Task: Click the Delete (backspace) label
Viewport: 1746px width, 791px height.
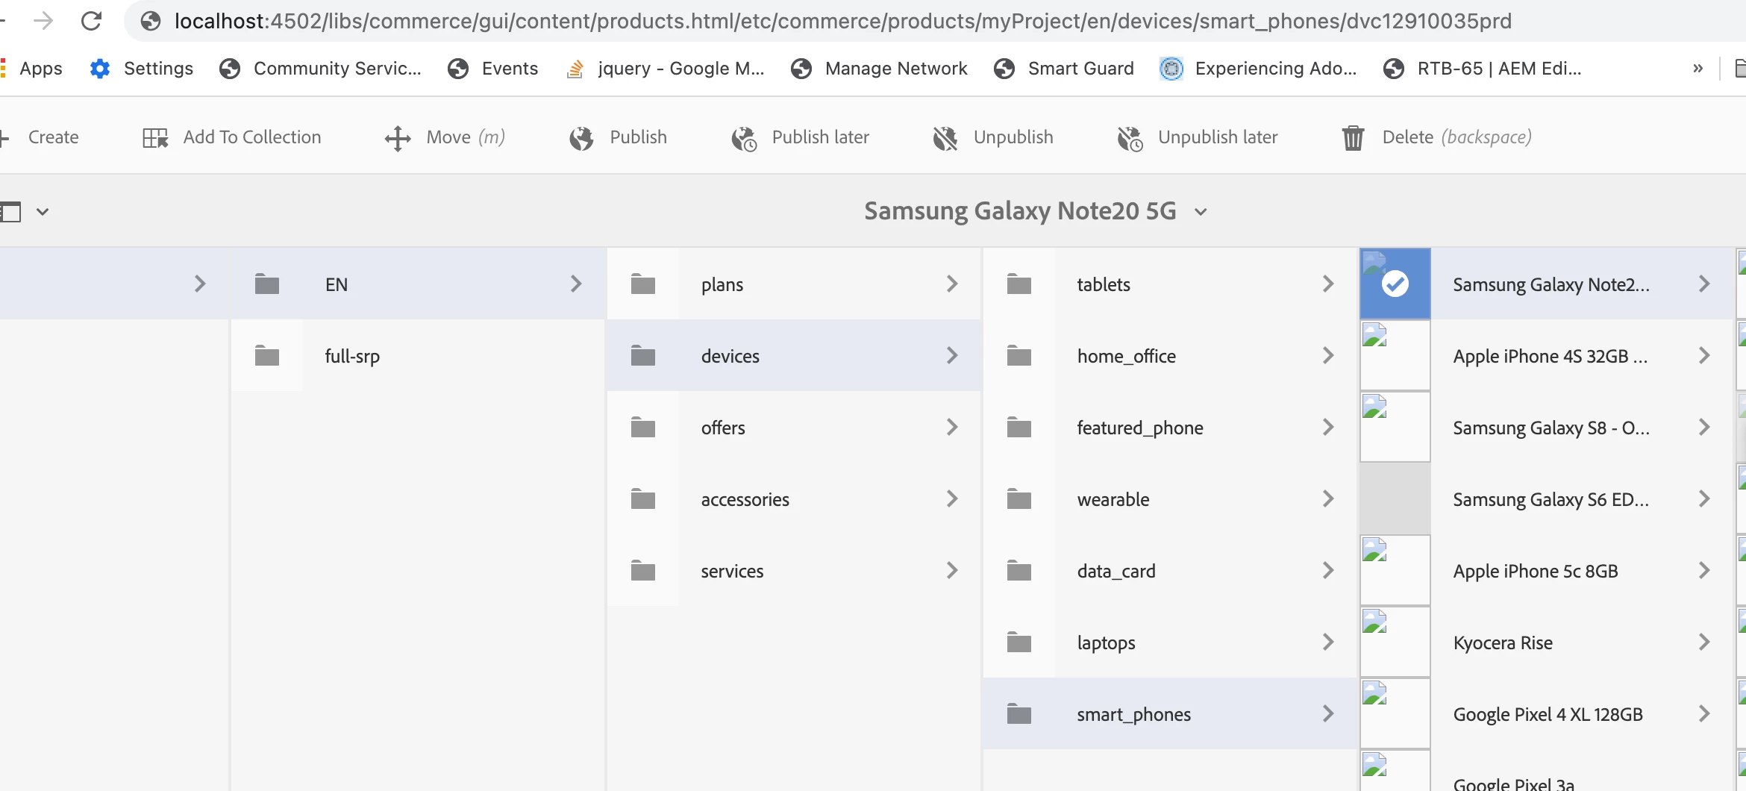Action: click(1457, 137)
